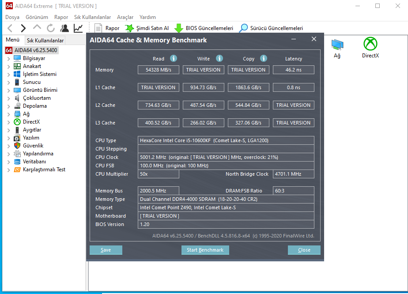Click the Yapılandırma configuration icon in the tree

tap(17, 154)
